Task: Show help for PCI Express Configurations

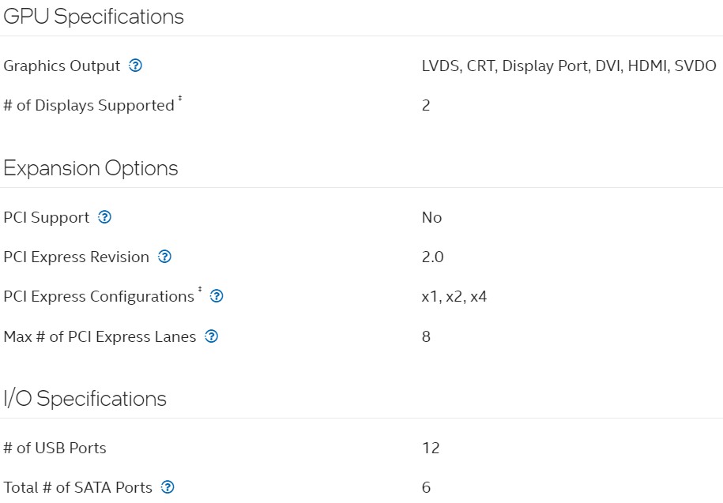Action: click(x=217, y=296)
